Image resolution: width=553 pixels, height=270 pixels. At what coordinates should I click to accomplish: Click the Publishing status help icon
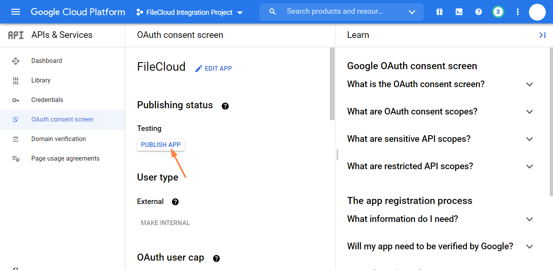(x=225, y=105)
